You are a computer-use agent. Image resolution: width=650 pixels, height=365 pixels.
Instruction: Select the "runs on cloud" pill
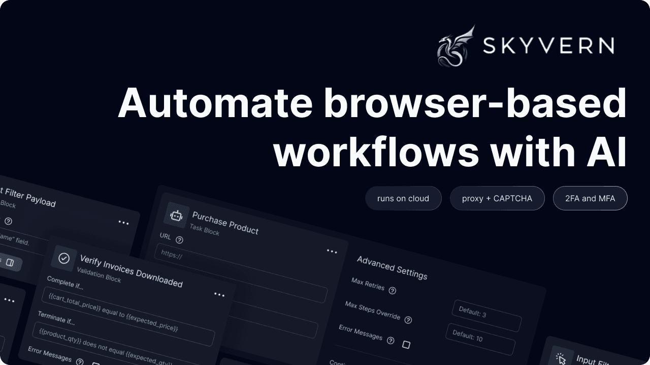click(x=403, y=198)
